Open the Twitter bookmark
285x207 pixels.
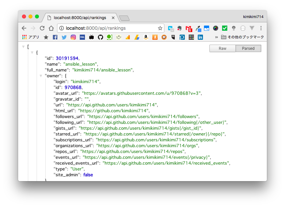pos(64,37)
